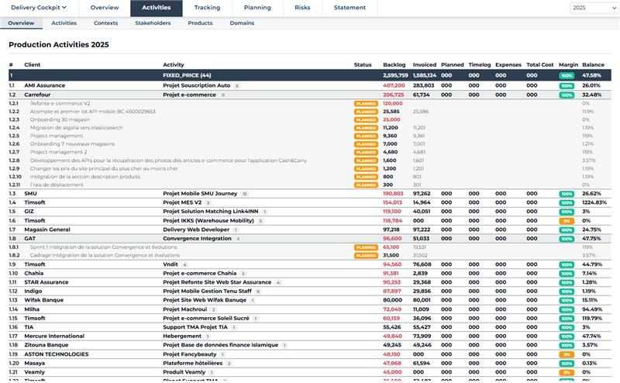Click the Production Activities 2025 heading
This screenshot has height=383, width=620.
click(59, 45)
